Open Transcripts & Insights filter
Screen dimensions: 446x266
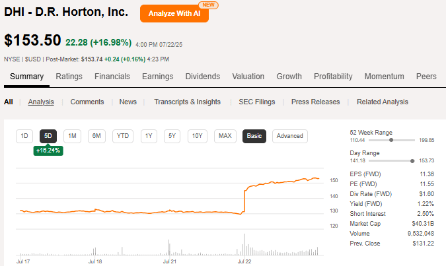[x=187, y=102]
